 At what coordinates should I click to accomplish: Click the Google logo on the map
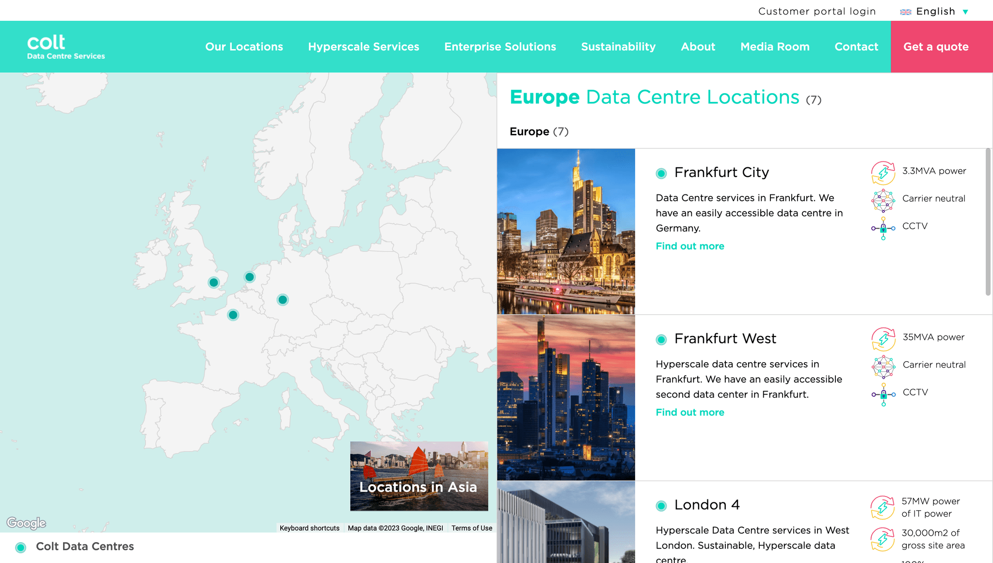27,523
